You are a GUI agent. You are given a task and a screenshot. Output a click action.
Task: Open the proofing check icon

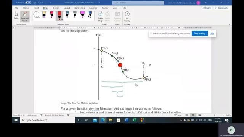point(41,115)
